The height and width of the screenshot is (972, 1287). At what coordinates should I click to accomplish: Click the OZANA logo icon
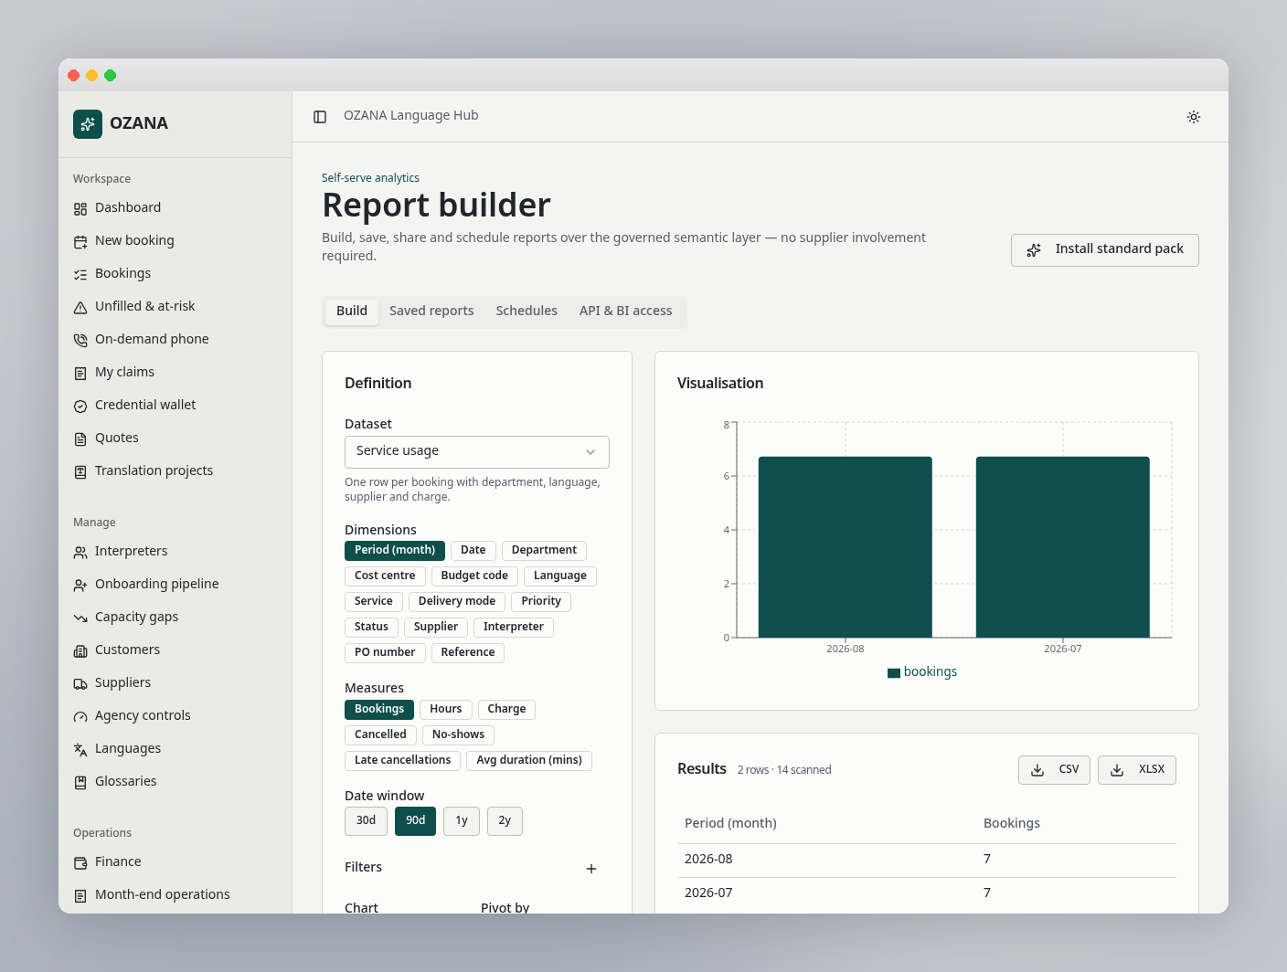(88, 123)
